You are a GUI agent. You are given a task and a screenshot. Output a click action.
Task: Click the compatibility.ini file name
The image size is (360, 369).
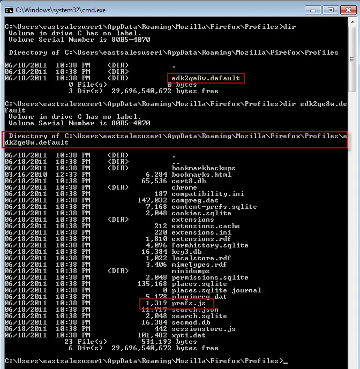pyautogui.click(x=208, y=194)
